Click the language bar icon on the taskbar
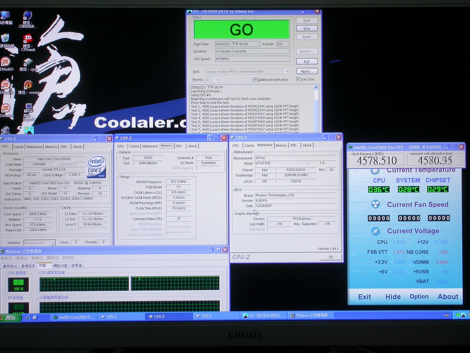This screenshot has height=353, width=470. (447, 315)
